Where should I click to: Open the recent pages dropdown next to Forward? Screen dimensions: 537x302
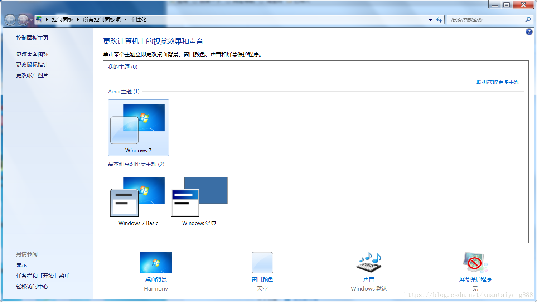[x=31, y=20]
